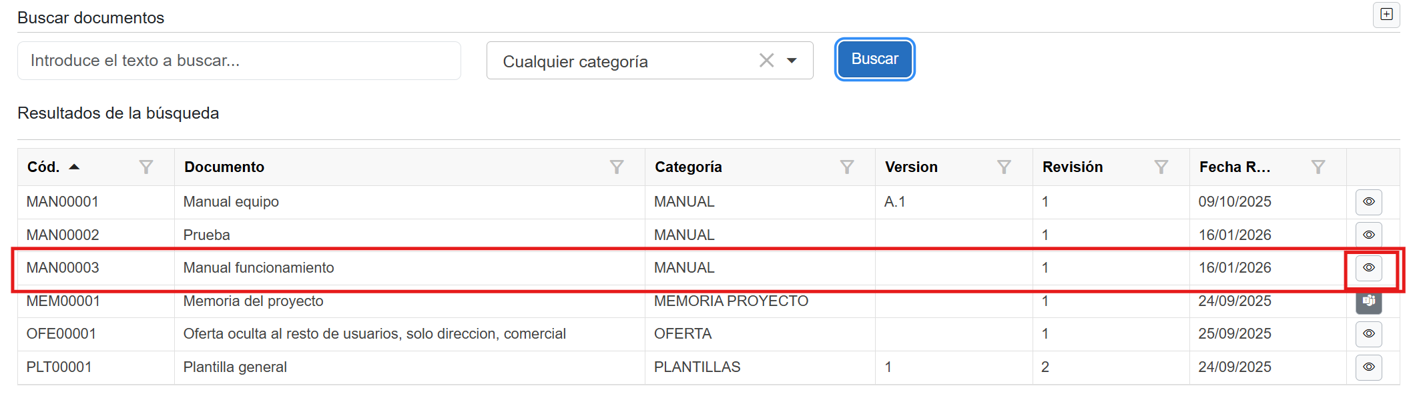View the Manual equipo document via eye icon
This screenshot has width=1419, height=402.
point(1368,202)
